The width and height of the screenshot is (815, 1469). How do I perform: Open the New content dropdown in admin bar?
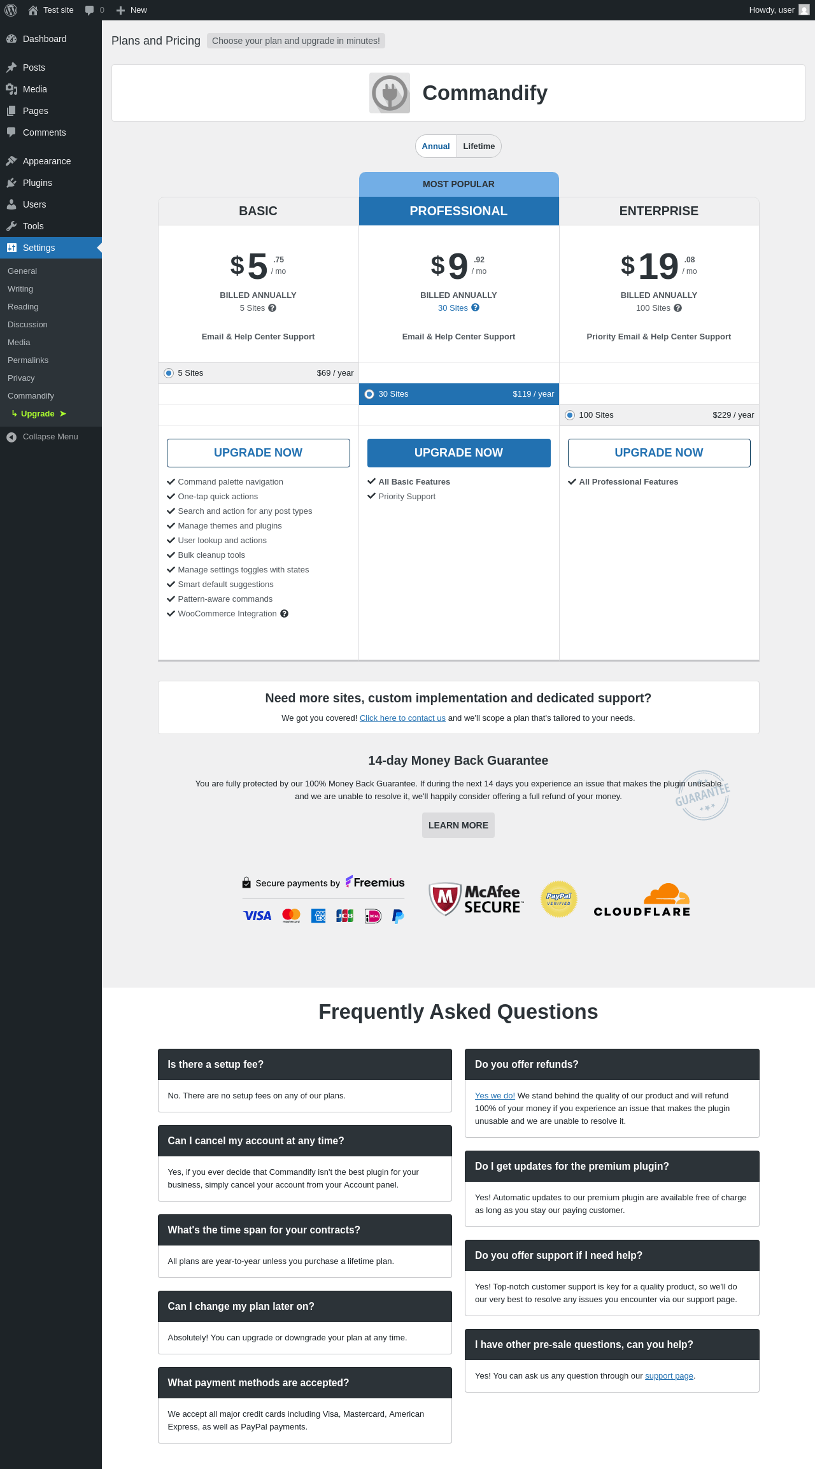coord(132,10)
